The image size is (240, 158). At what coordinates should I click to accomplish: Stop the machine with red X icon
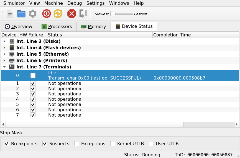point(72,14)
